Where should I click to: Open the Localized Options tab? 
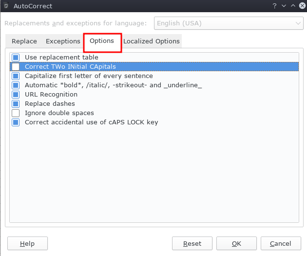click(151, 41)
